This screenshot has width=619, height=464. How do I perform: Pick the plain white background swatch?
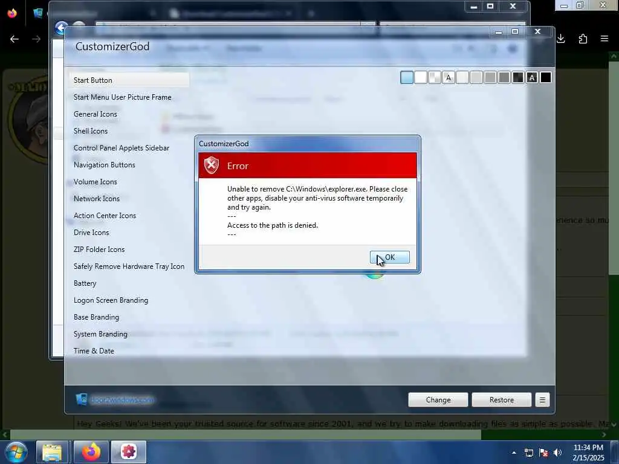421,78
